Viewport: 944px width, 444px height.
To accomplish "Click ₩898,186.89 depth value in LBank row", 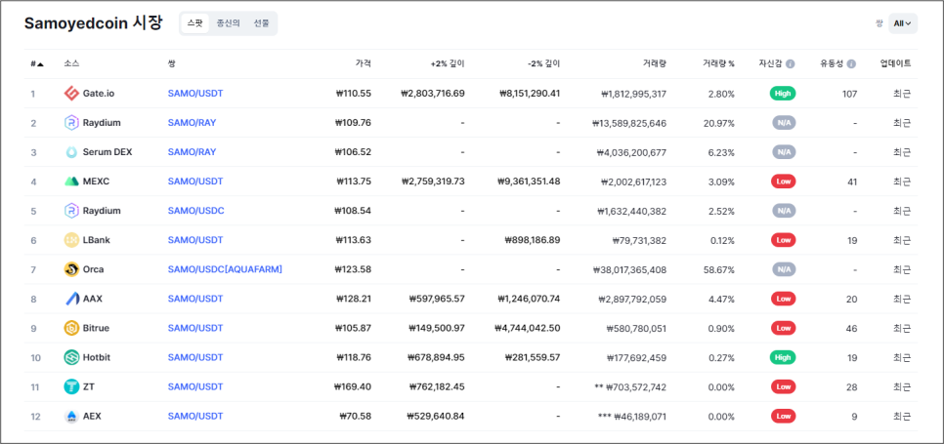I will coord(533,240).
